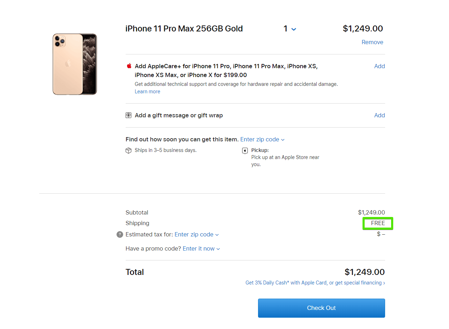Click the bold Total price amount
449x329 pixels.
[365, 272]
